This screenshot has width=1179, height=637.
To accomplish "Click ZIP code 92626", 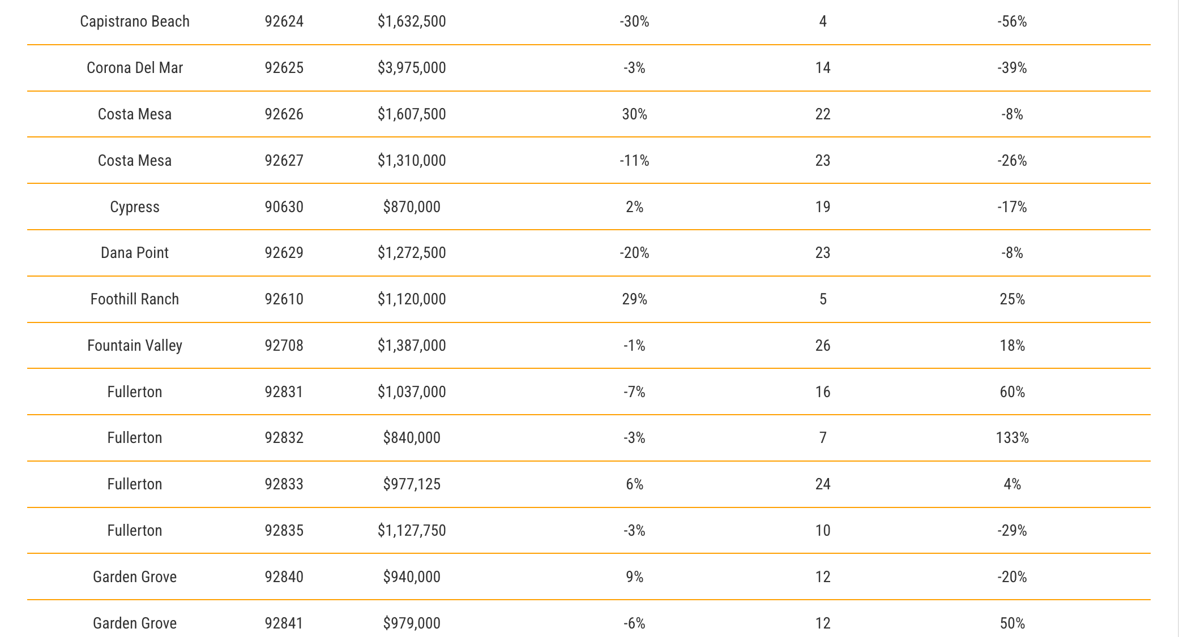I will 284,114.
